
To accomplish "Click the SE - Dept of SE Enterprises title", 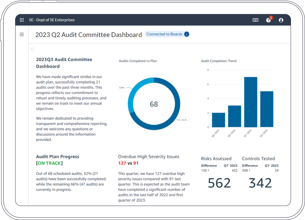I will 52,20.
